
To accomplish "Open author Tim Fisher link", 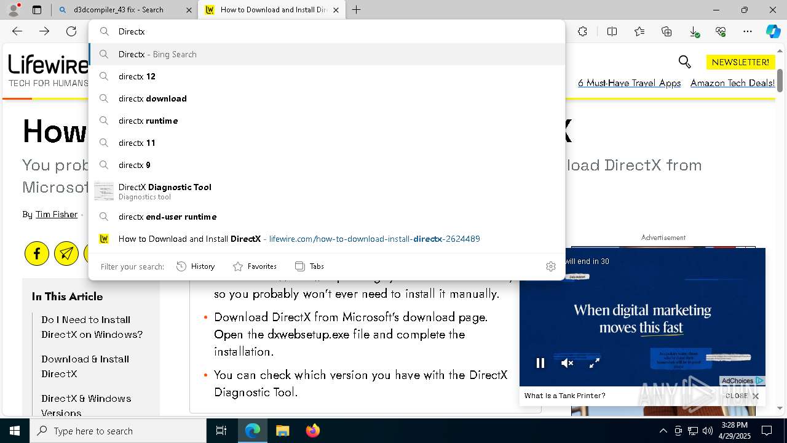I will tap(57, 214).
